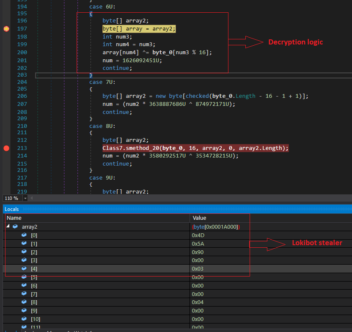Click the value 0x04 in row [8]
352x332 pixels.
click(198, 302)
